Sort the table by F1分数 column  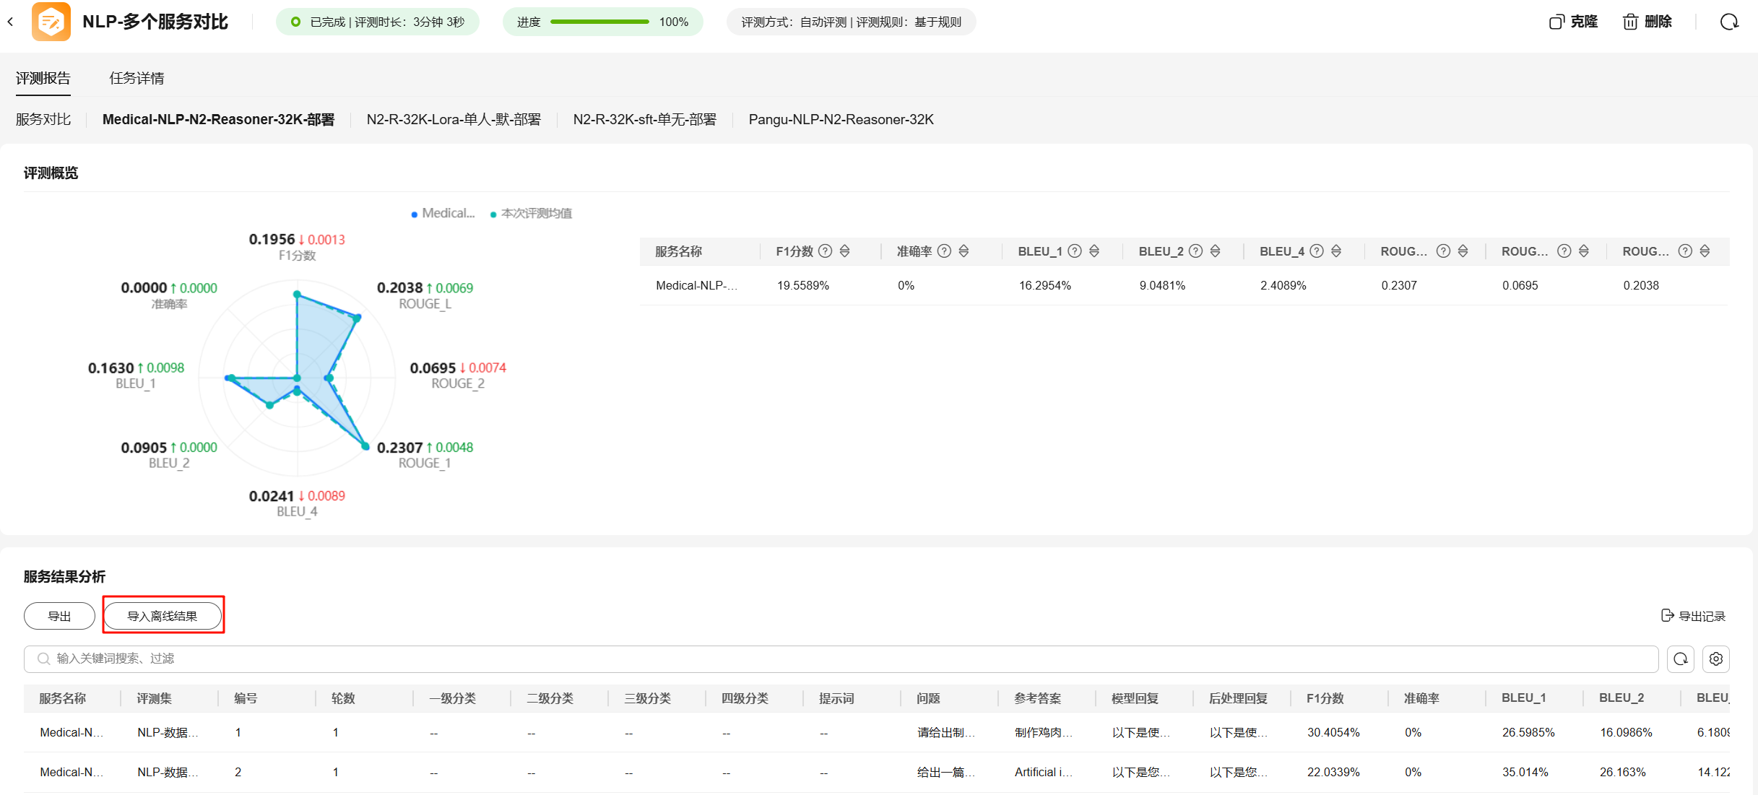point(844,251)
